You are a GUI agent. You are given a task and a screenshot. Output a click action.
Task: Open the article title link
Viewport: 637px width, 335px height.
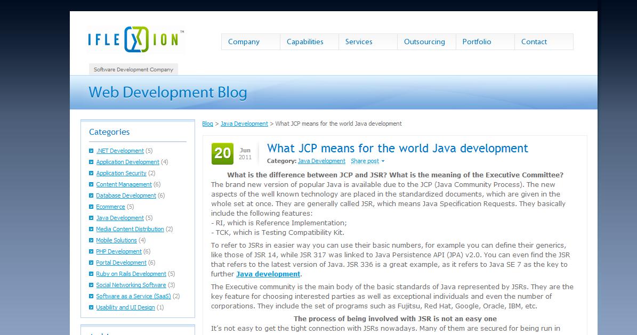tap(397, 148)
